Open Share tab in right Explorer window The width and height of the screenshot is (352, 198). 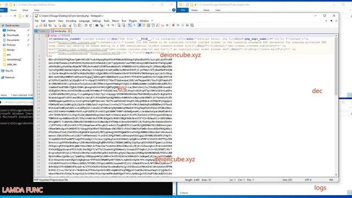(x=206, y=10)
